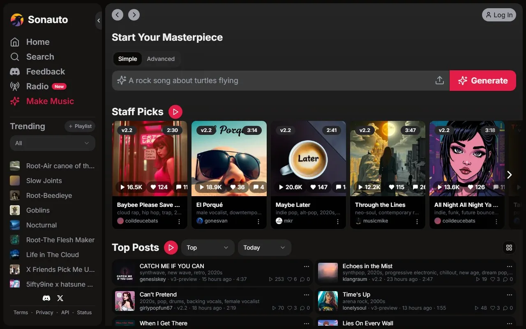Expand the Top sorting dropdown
This screenshot has height=329, width=526.
[x=208, y=248]
